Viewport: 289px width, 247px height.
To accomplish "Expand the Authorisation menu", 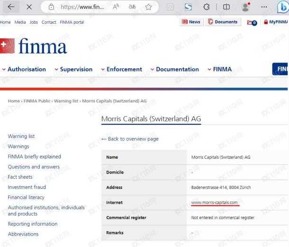I will coord(24,69).
